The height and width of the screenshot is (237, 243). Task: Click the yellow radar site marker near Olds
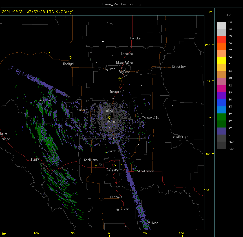pyautogui.click(x=109, y=117)
